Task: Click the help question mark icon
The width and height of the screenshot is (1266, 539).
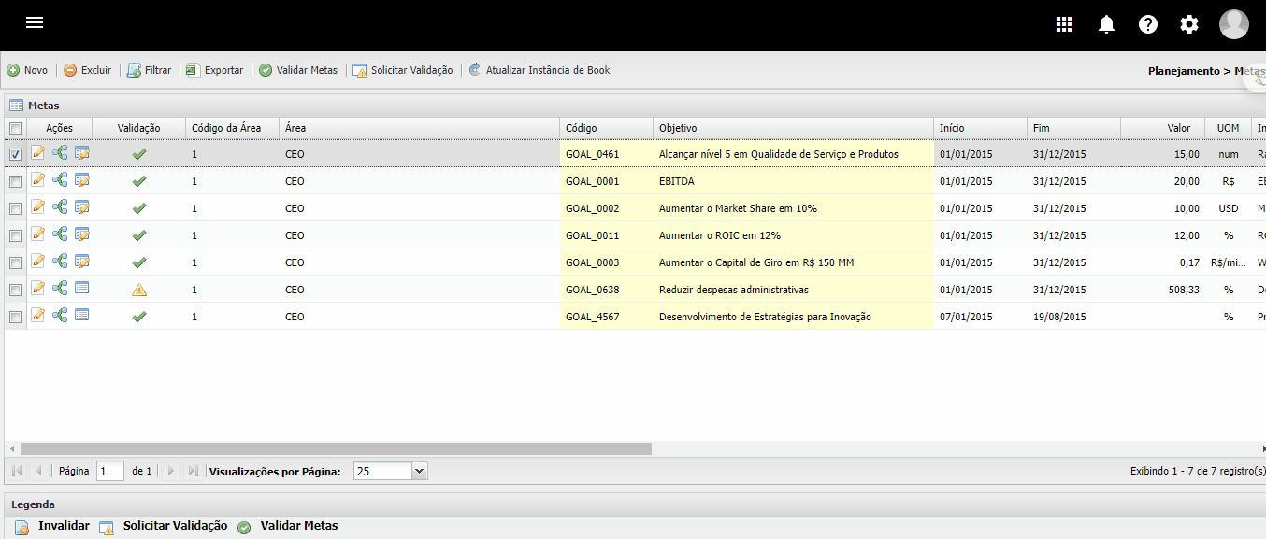Action: (1148, 24)
